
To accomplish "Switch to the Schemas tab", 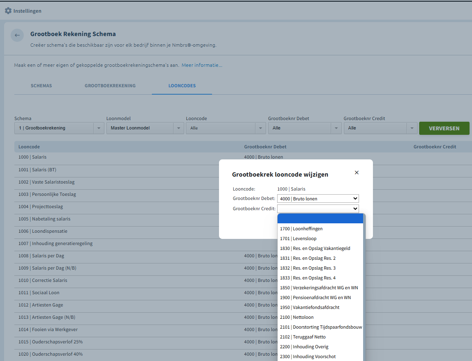I will (x=41, y=86).
